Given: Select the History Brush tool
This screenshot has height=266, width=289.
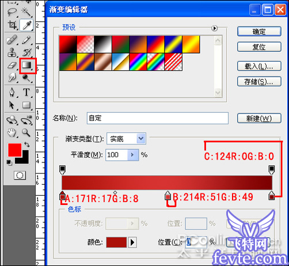Looking at the screenshot, I should tap(27, 52).
